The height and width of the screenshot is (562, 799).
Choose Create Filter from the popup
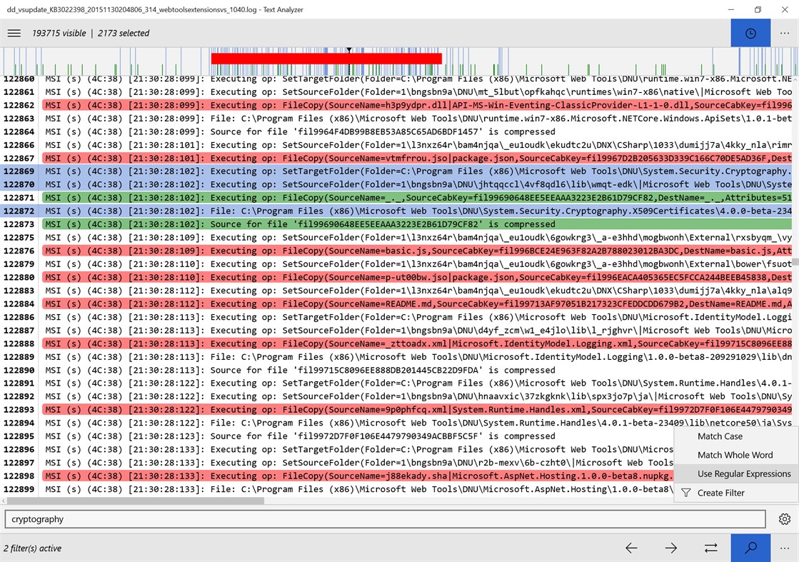pos(736,493)
